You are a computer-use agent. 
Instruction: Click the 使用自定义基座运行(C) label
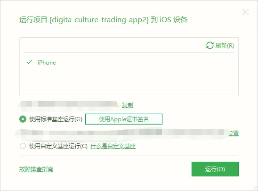tap(58, 146)
